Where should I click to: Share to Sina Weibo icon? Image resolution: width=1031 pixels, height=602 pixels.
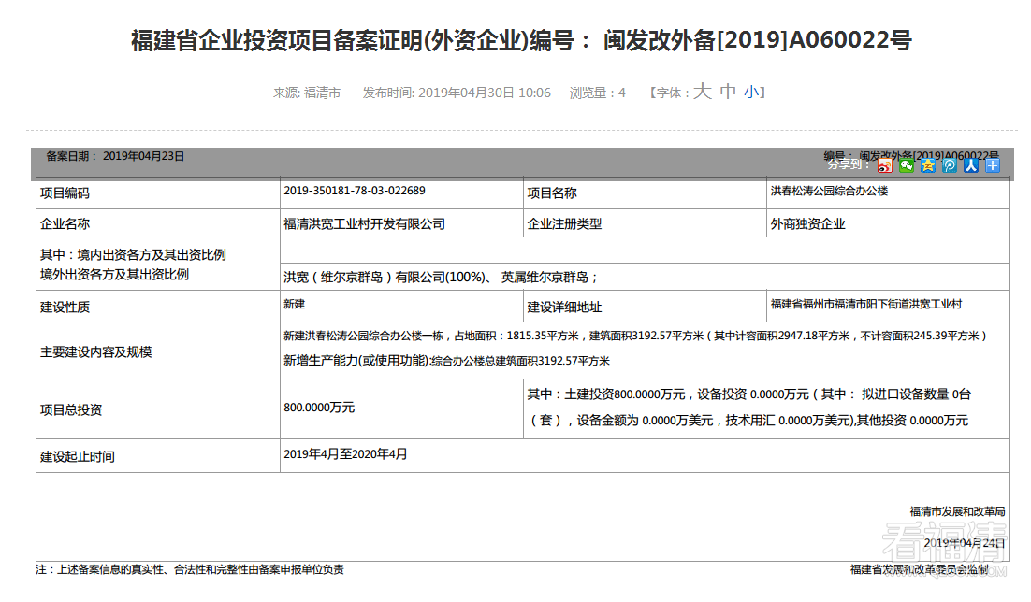point(885,165)
